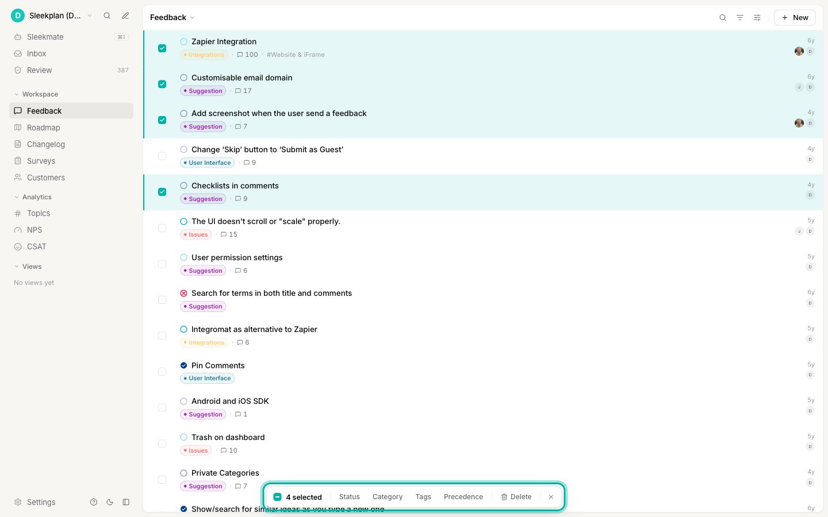Click the status circle of Checklists in comments
This screenshot has width=828, height=517.
pyautogui.click(x=184, y=186)
